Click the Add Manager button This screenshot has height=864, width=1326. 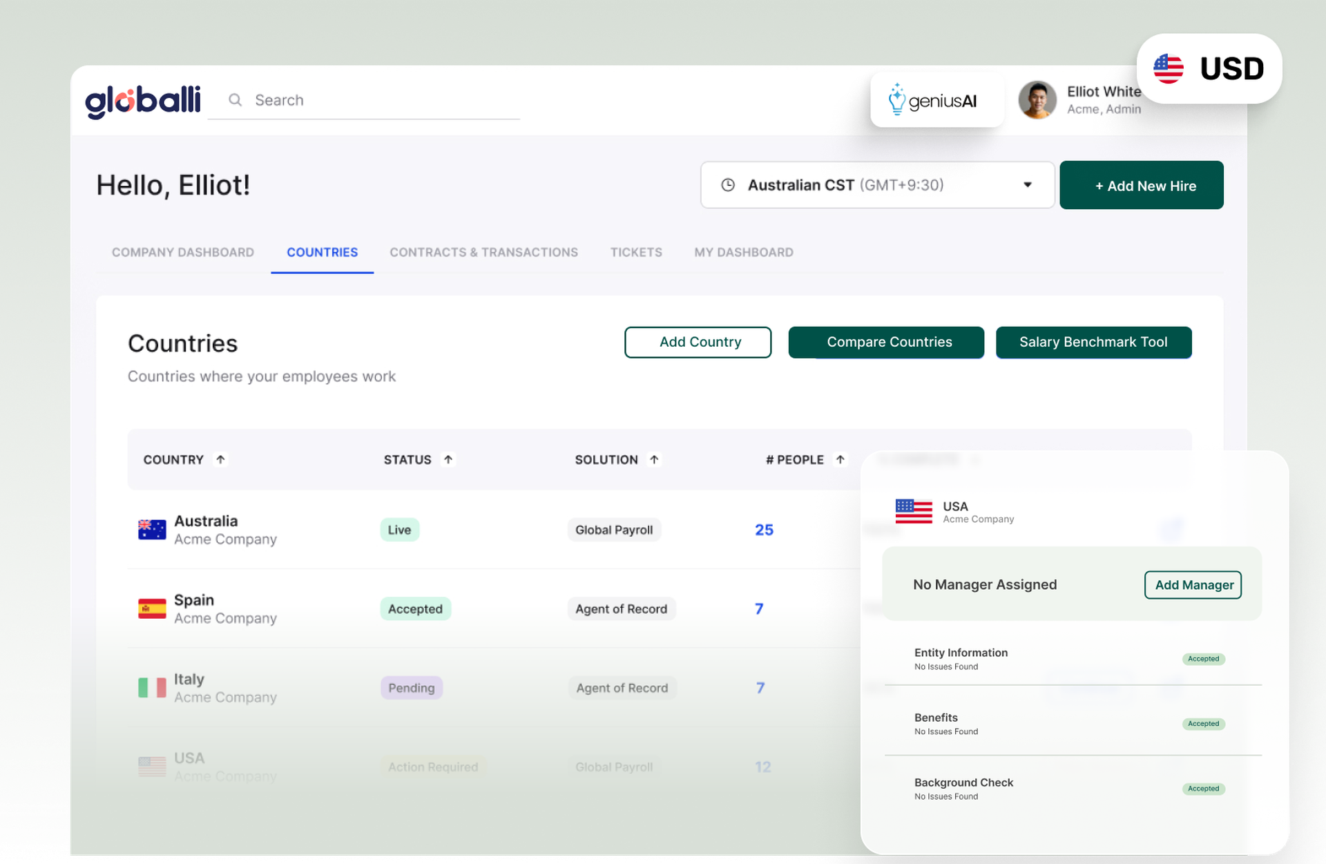point(1193,585)
